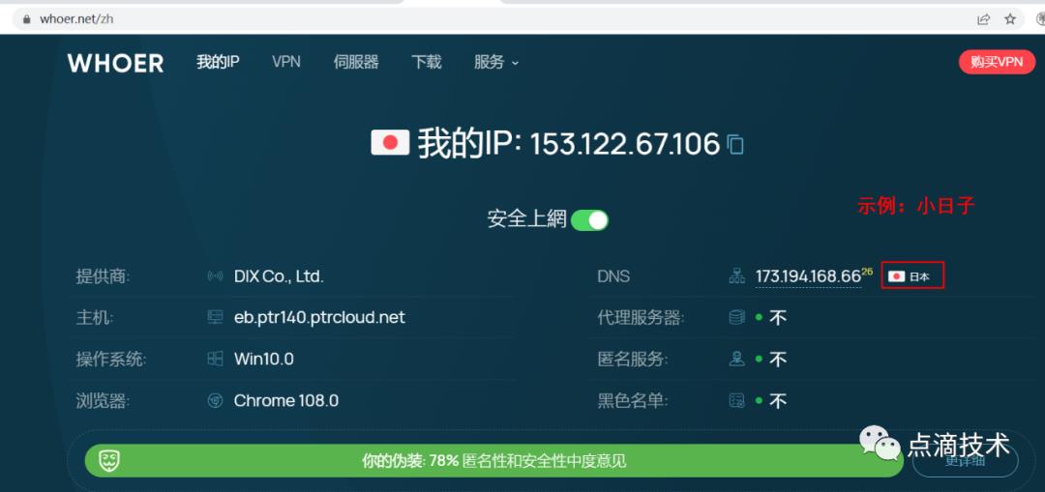The width and height of the screenshot is (1045, 492).
Task: Click the 主机 label
Action: click(95, 318)
